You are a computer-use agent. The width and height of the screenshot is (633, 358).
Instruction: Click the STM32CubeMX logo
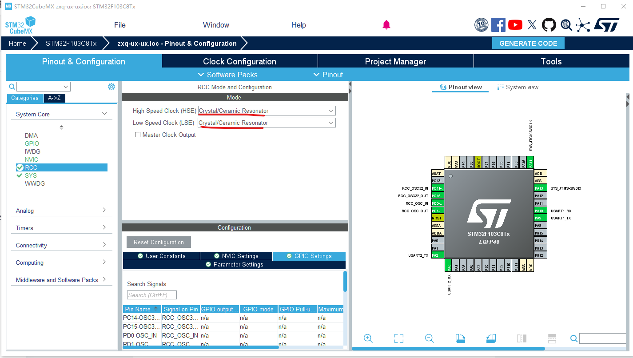pyautogui.click(x=20, y=25)
